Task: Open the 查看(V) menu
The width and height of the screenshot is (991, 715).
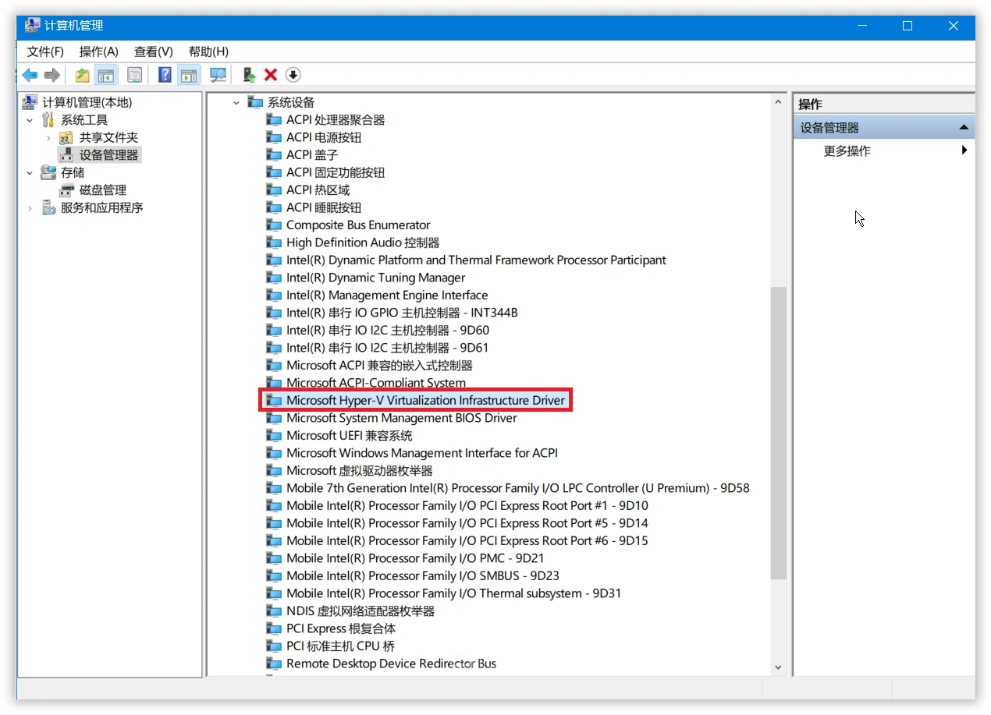Action: [x=153, y=51]
